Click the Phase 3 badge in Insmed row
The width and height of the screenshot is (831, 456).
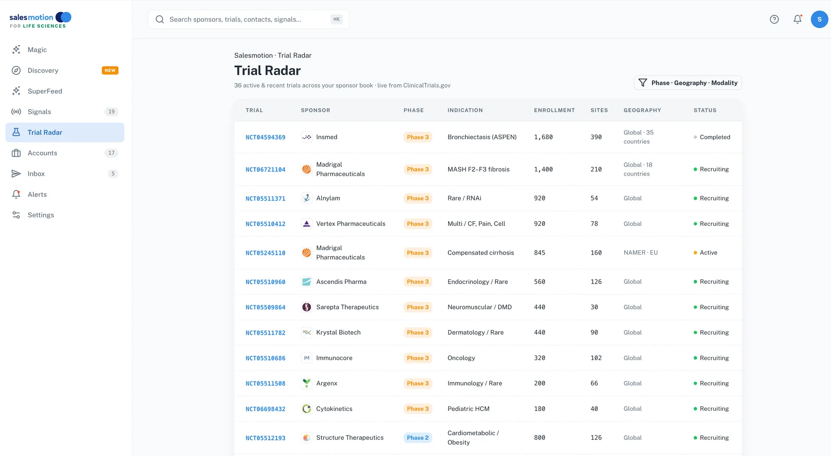coord(418,137)
